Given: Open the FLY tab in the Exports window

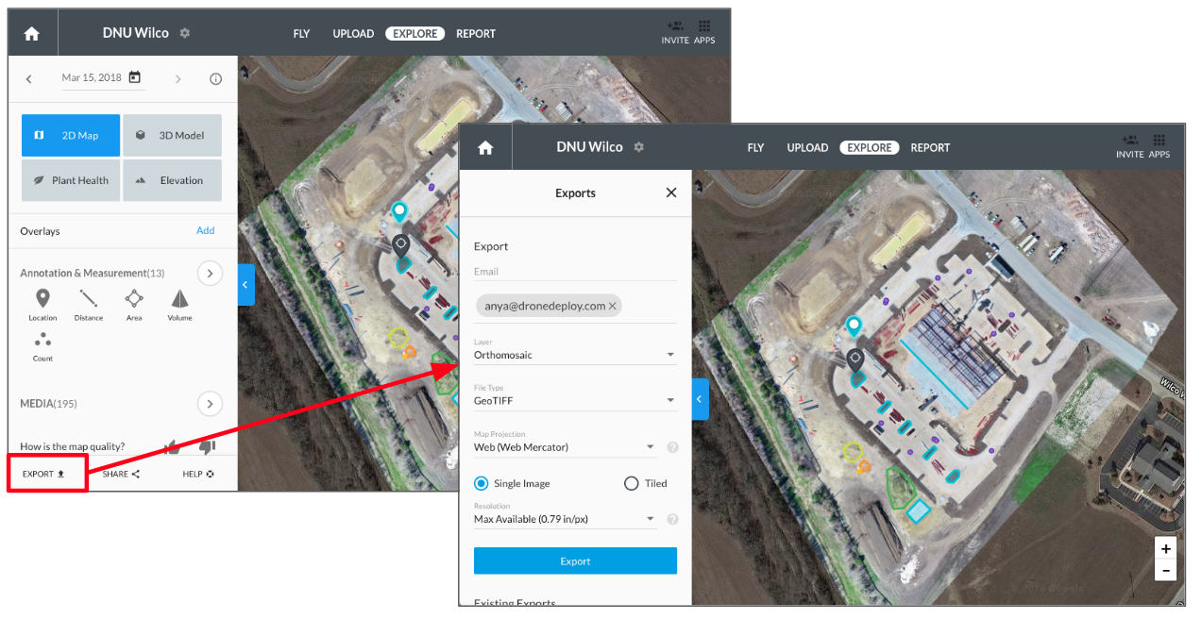Looking at the screenshot, I should coord(755,148).
